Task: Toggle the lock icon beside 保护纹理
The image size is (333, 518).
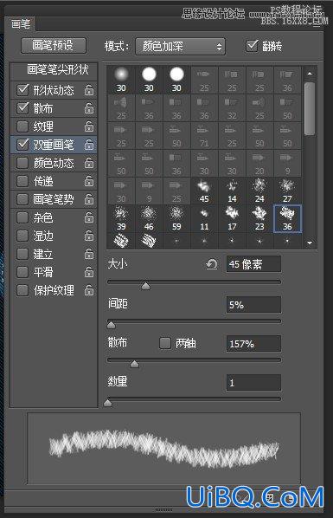Action: pos(89,290)
